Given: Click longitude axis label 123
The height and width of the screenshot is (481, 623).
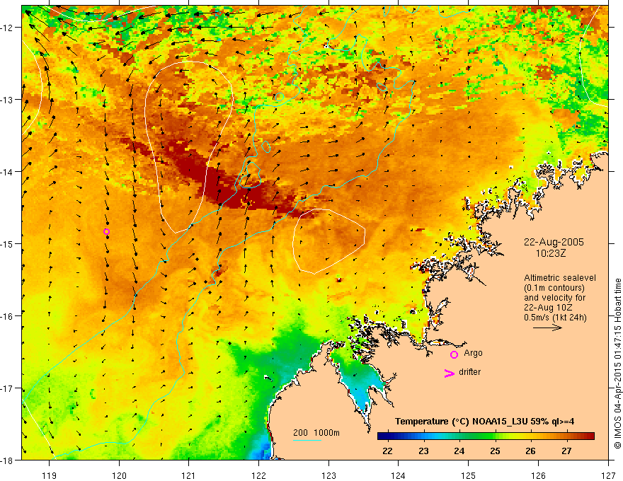Looking at the screenshot, I should (328, 475).
